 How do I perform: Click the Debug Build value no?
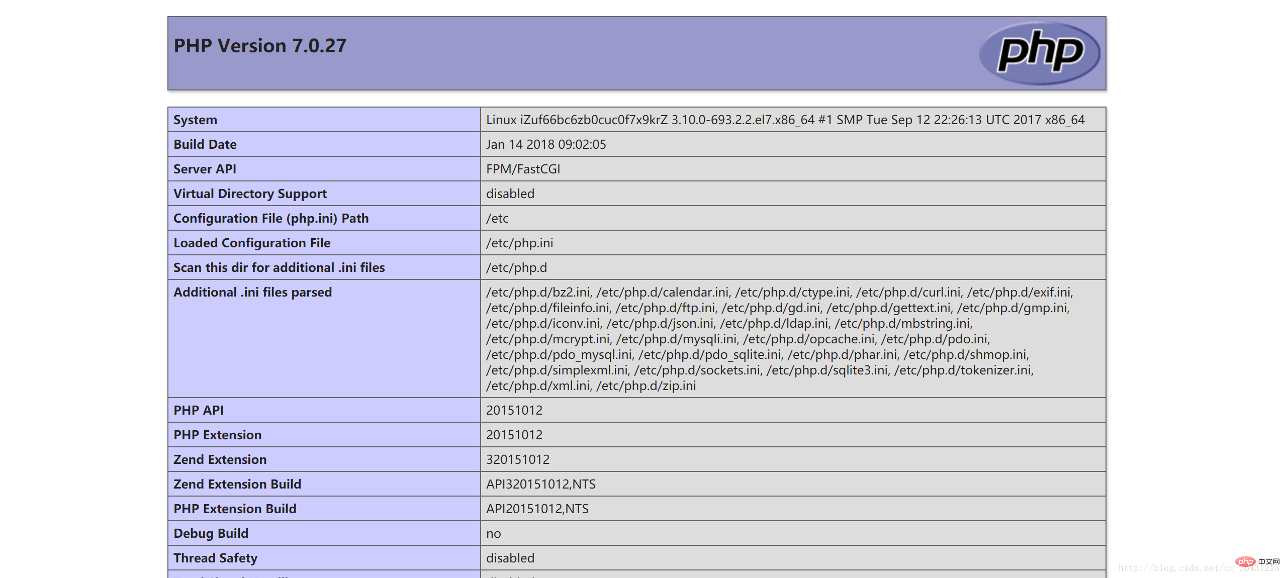(493, 533)
